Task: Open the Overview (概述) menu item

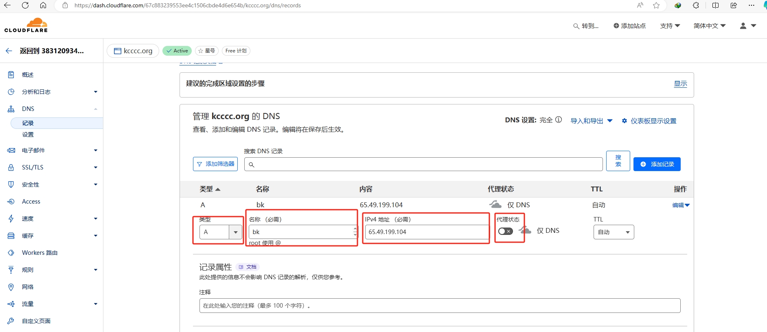Action: [28, 75]
